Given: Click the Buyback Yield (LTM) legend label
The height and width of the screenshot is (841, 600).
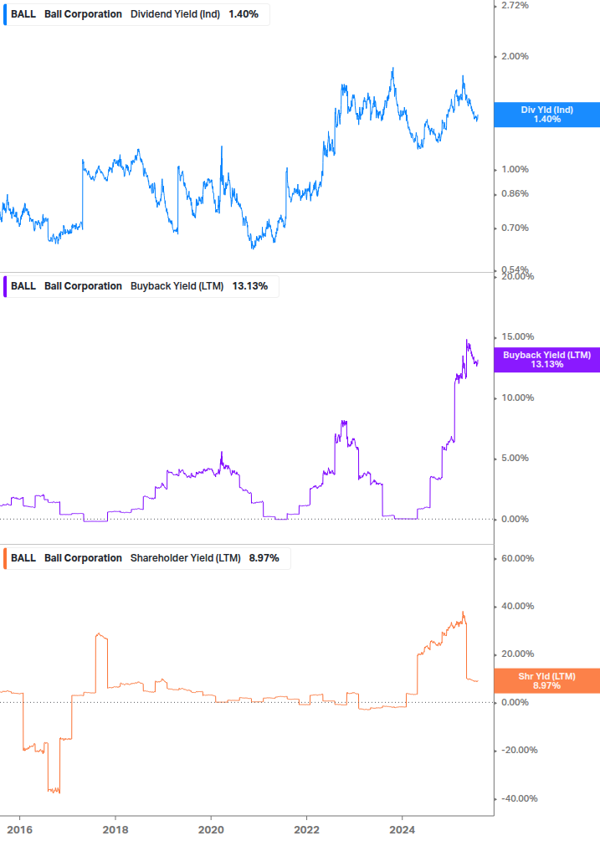Looking at the screenshot, I should [x=177, y=286].
